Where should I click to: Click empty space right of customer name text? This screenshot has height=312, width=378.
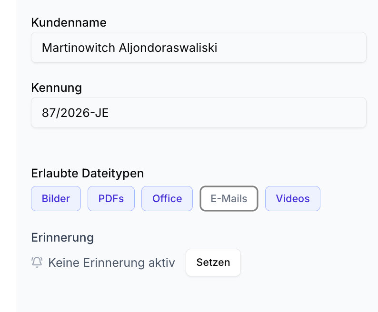pyautogui.click(x=295, y=48)
